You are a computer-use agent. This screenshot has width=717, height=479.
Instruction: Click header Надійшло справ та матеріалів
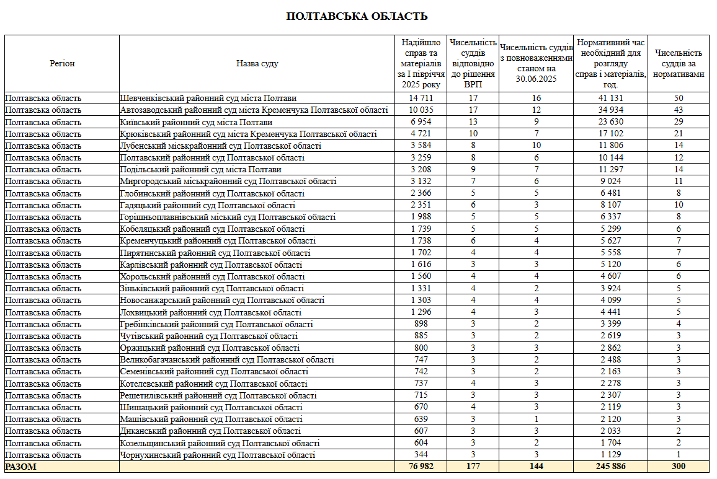421,64
